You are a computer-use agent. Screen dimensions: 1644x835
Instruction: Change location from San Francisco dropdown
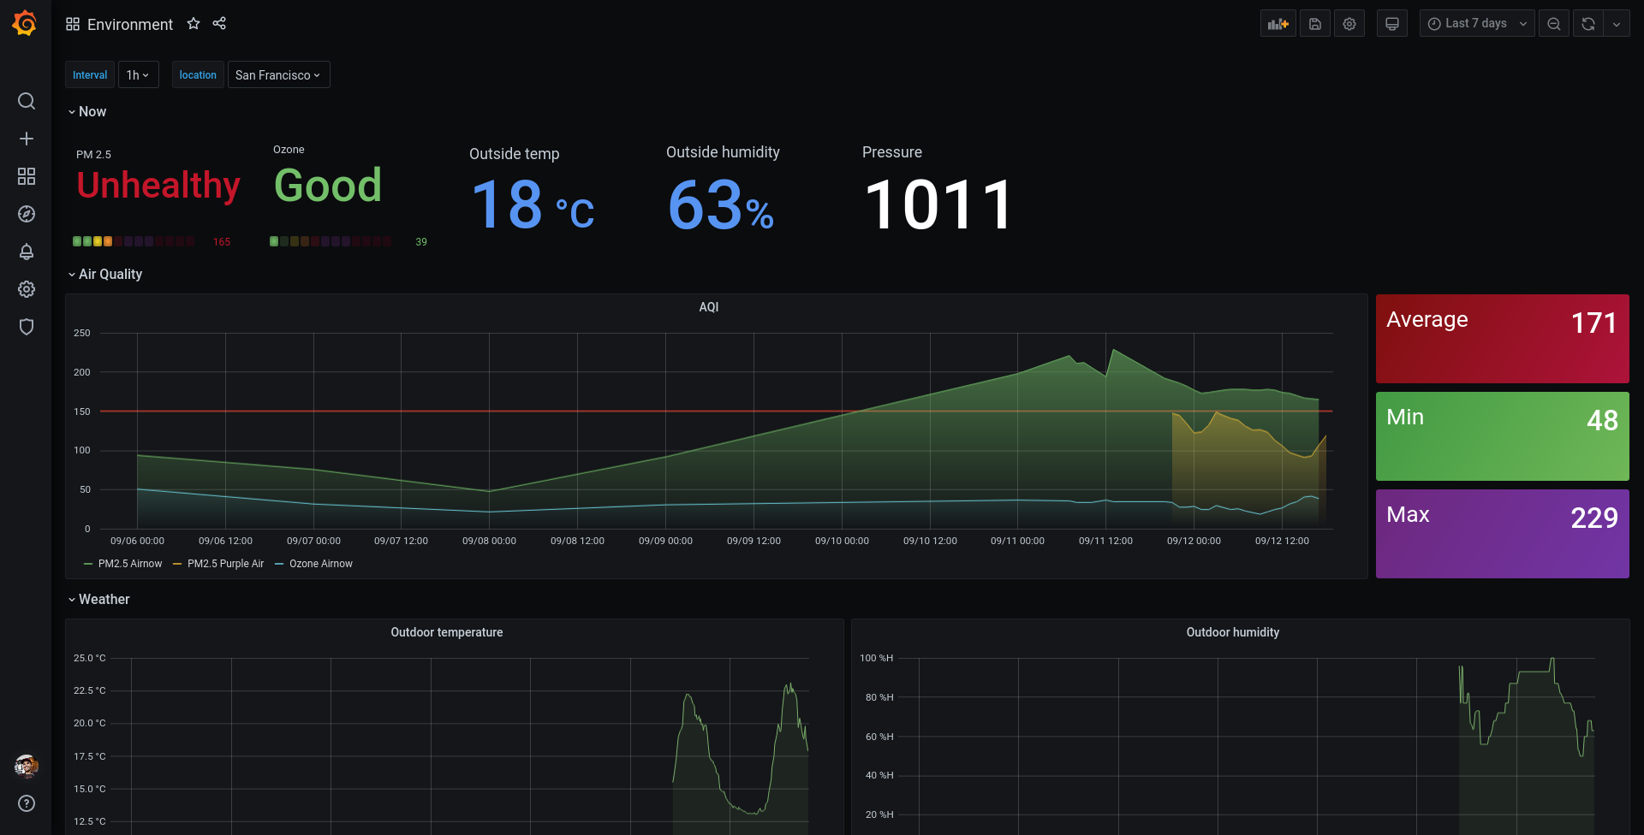[278, 74]
